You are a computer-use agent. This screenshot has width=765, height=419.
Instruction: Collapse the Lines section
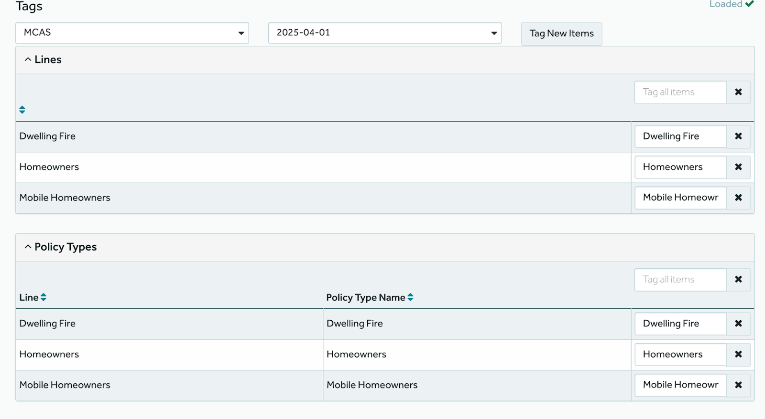click(43, 60)
